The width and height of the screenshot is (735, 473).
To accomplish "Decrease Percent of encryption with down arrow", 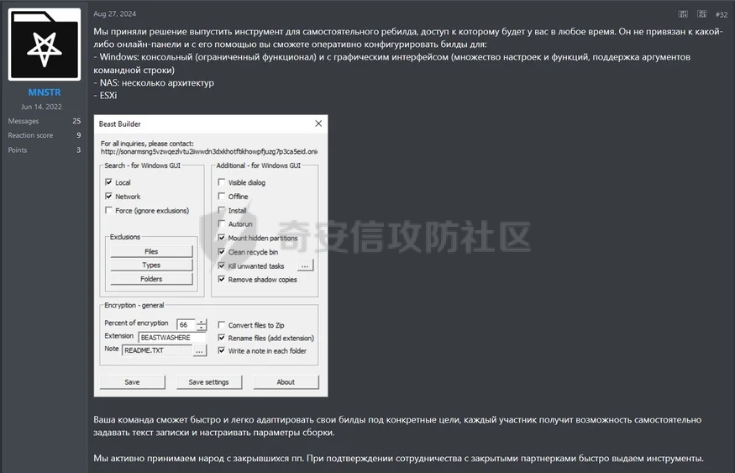I will 202,328.
